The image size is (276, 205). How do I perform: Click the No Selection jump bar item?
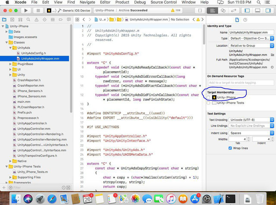(x=180, y=19)
